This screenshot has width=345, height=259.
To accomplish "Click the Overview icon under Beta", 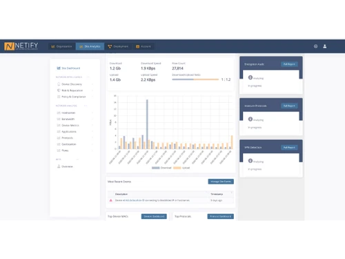I will coord(59,166).
